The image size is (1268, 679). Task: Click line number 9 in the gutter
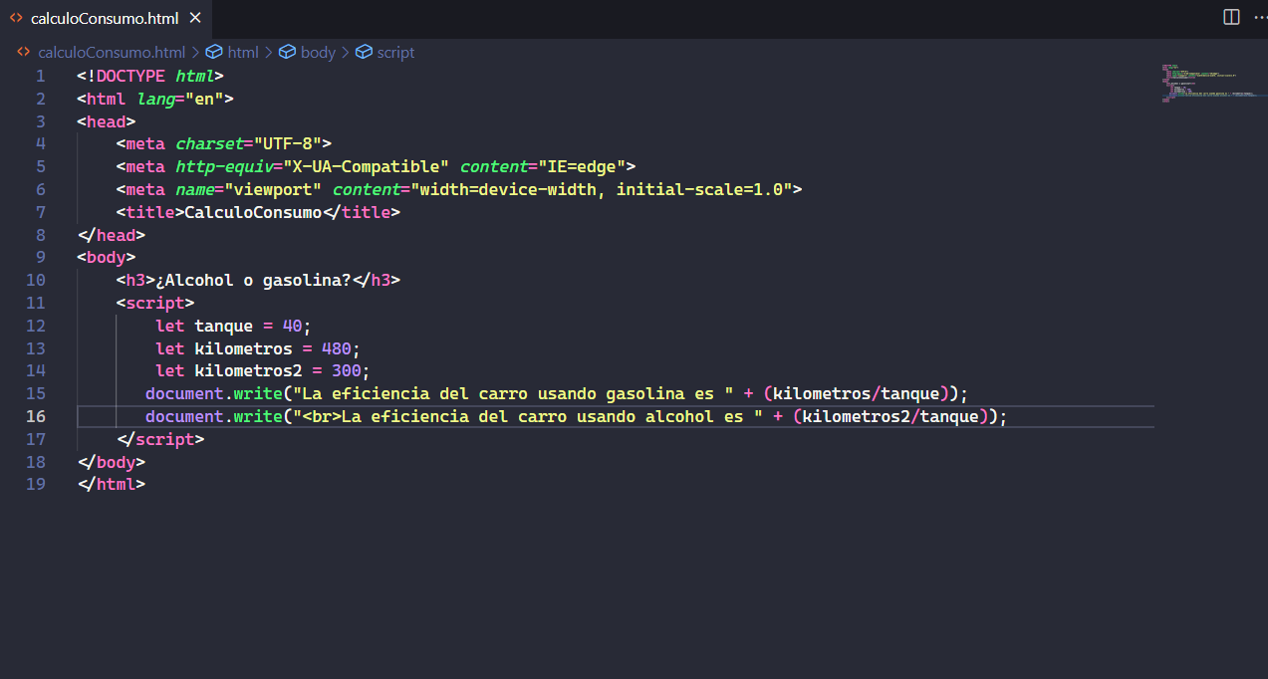(x=40, y=257)
